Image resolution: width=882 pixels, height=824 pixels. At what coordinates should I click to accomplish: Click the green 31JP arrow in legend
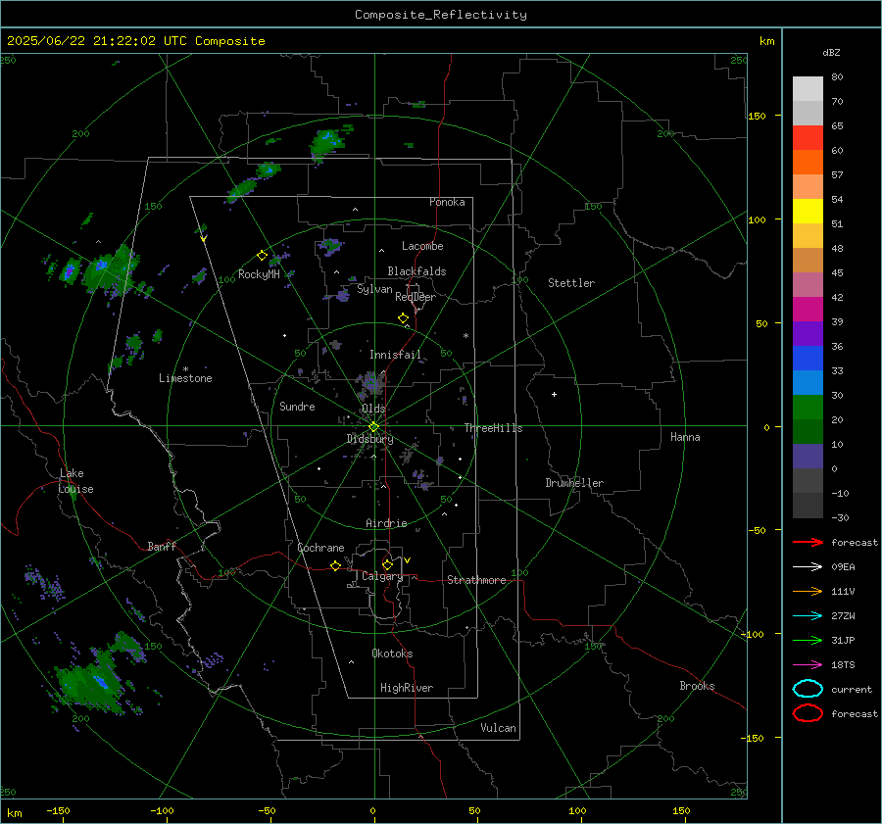pyautogui.click(x=808, y=640)
